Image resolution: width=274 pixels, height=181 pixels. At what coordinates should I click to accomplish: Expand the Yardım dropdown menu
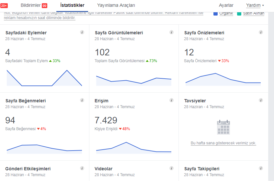255,6
